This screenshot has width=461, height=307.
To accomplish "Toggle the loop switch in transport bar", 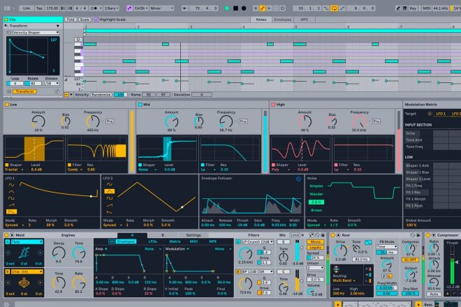I will click(334, 8).
